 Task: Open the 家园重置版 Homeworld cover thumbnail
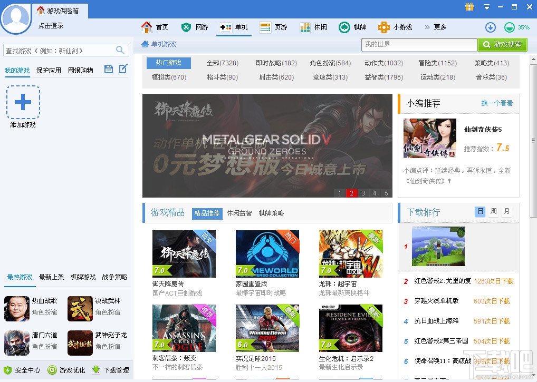[x=267, y=254]
